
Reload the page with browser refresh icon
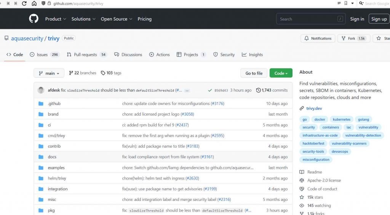tap(24, 3)
